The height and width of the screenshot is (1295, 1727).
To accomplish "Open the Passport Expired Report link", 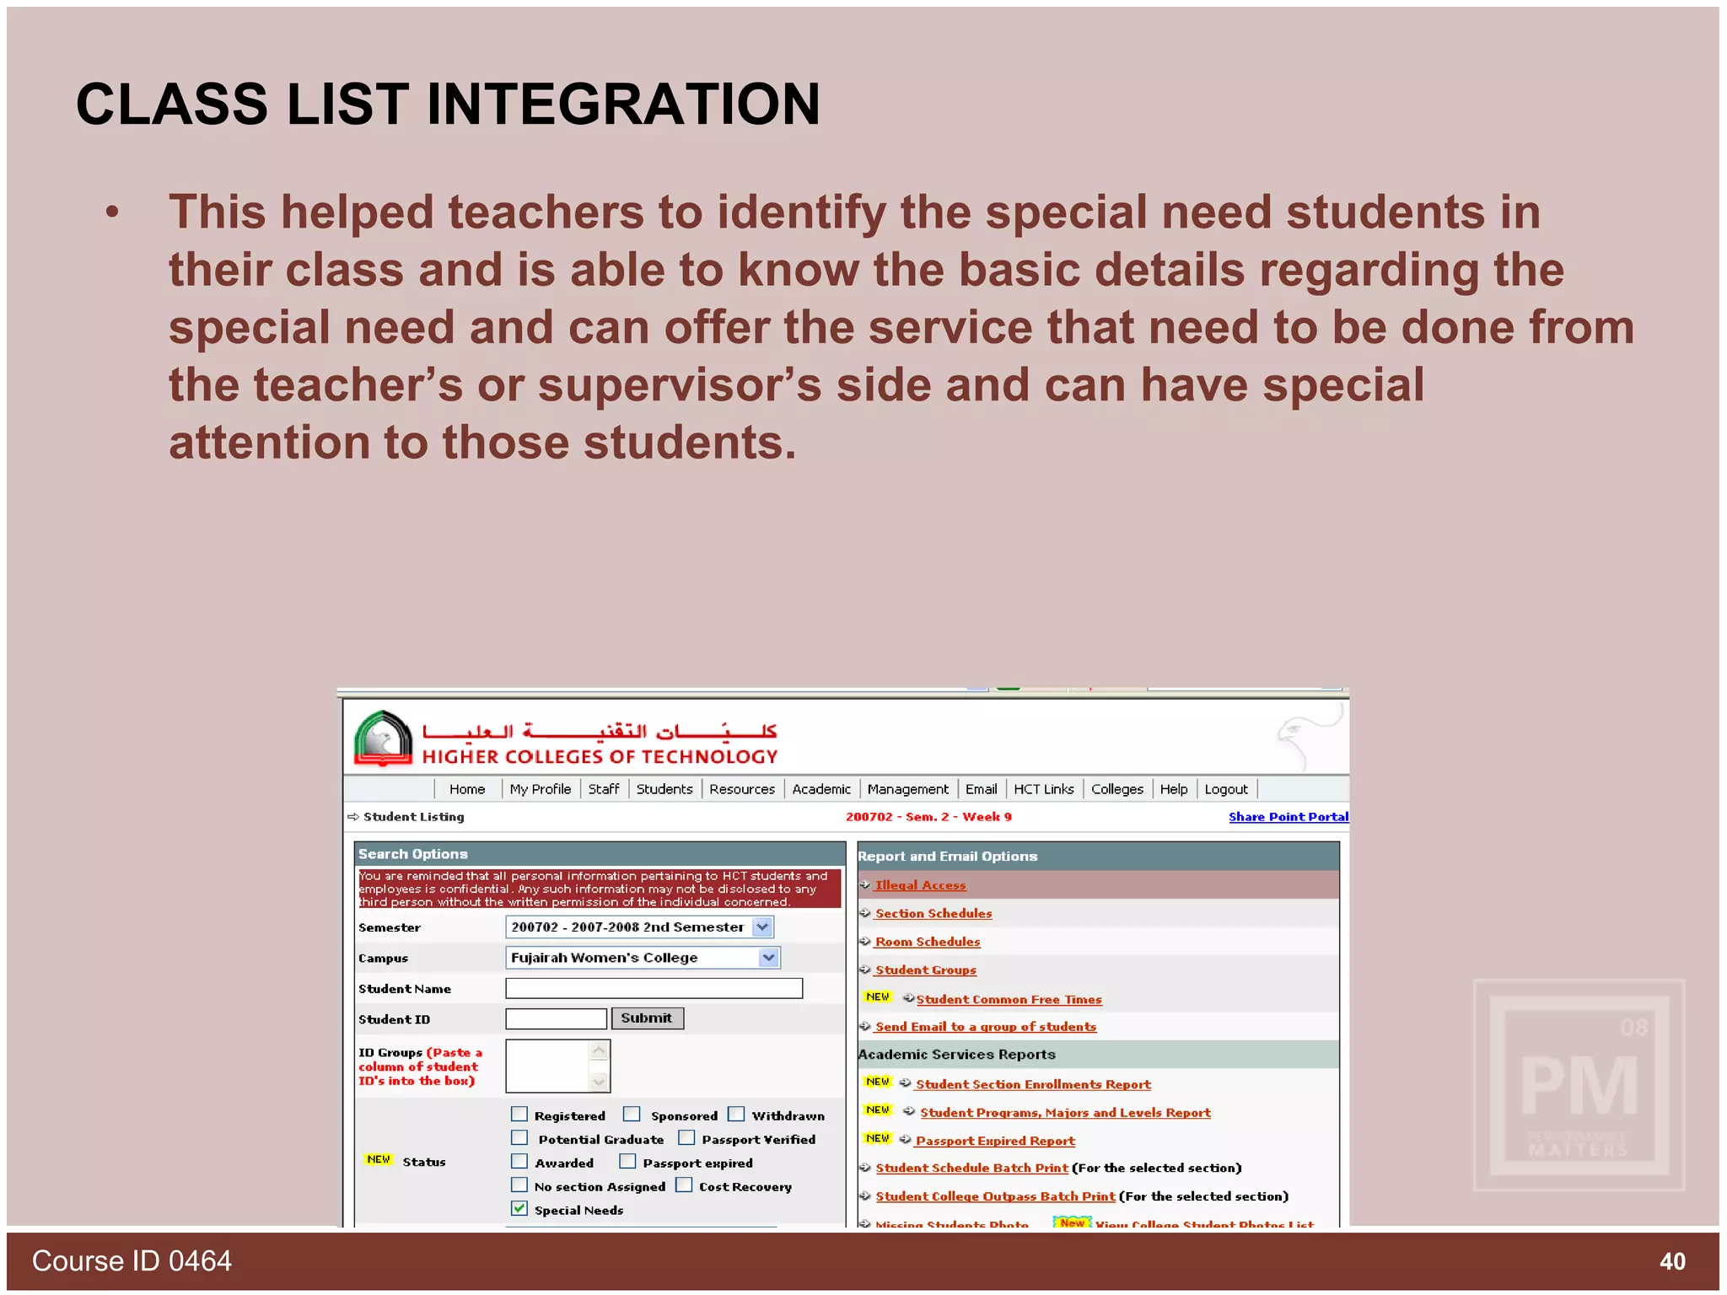I will coord(996,1141).
